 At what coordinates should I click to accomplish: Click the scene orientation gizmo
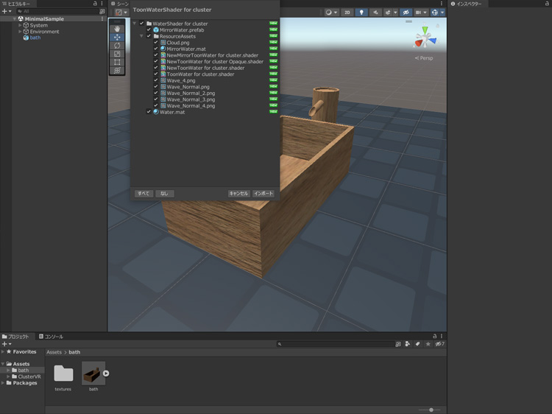[425, 38]
